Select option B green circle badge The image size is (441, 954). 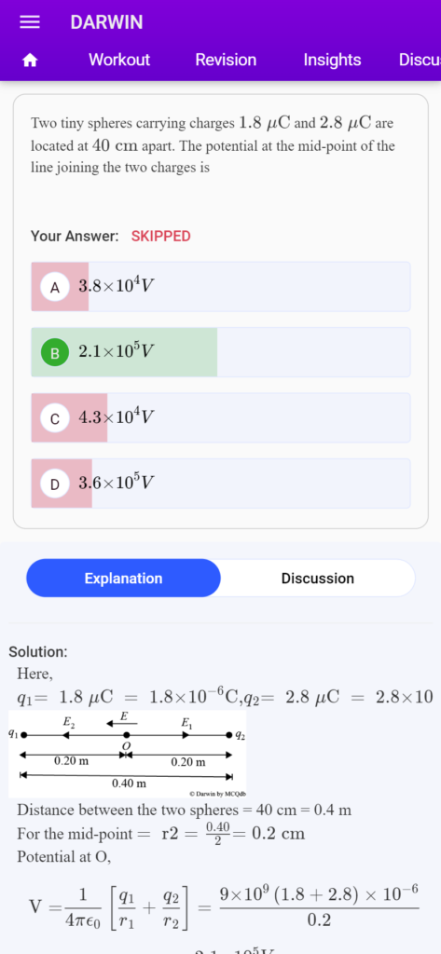[55, 353]
